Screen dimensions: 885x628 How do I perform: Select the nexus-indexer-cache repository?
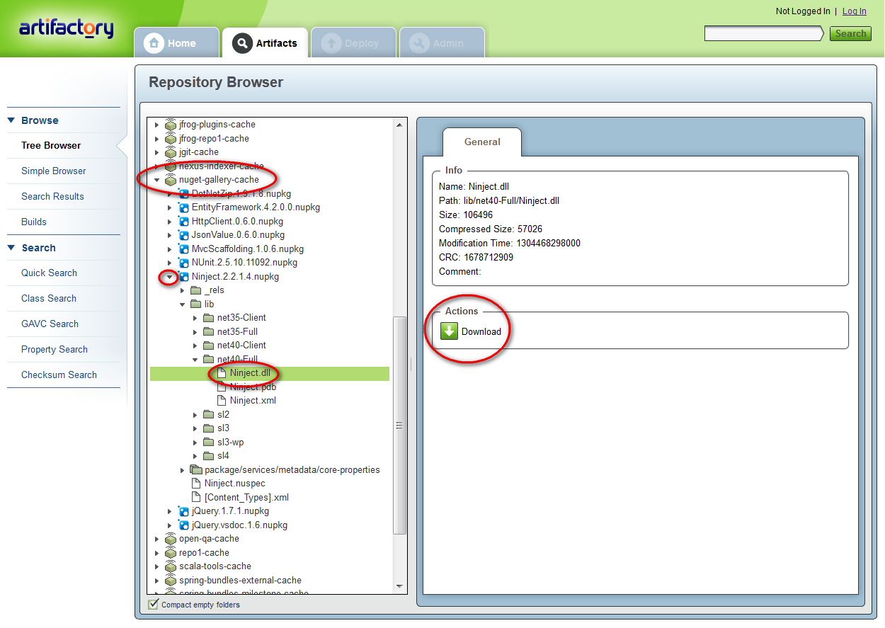(221, 166)
